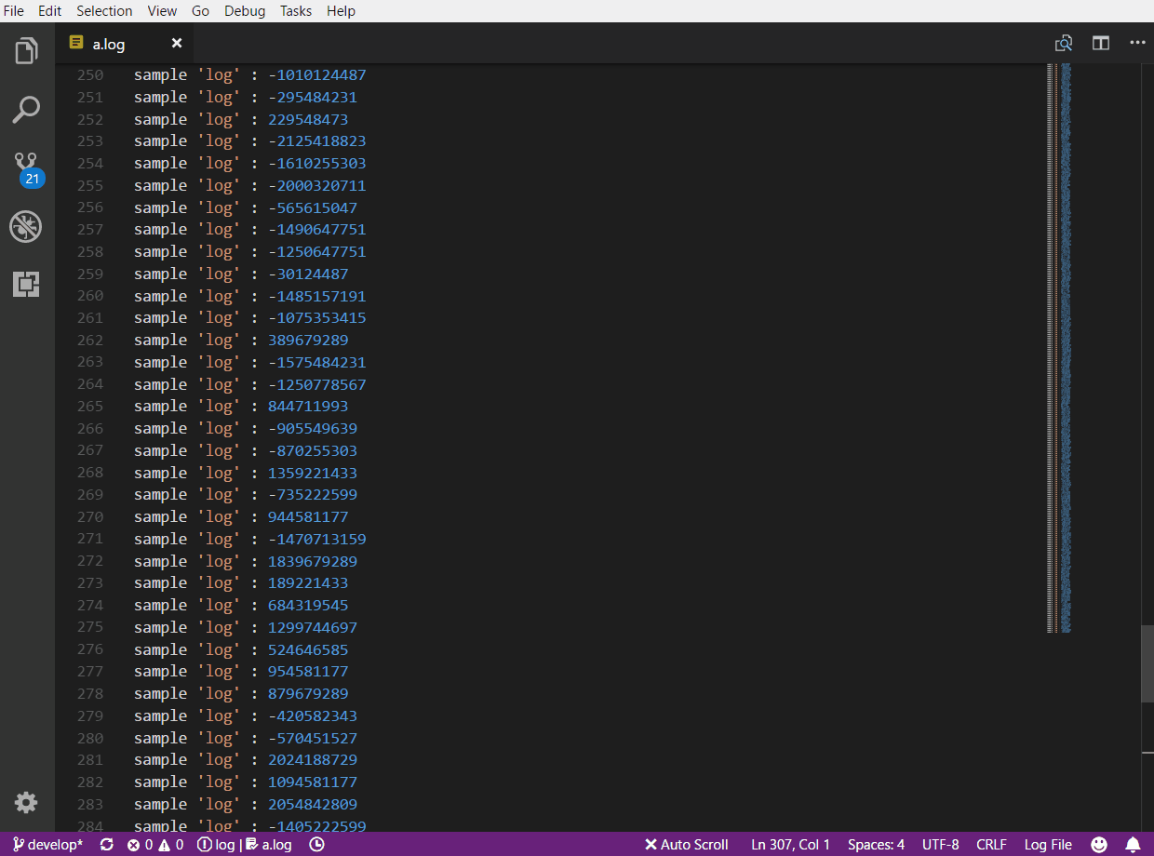
Task: Open the Debug menu
Action: coord(245,11)
